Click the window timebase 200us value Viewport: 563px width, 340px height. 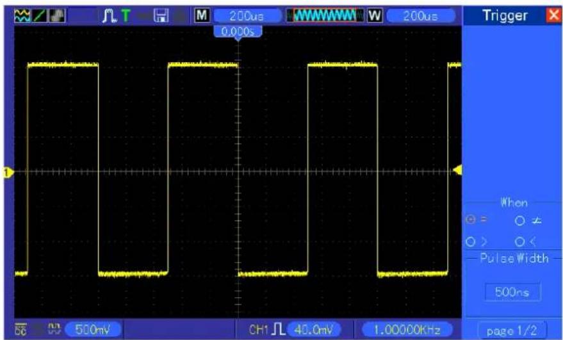(421, 16)
